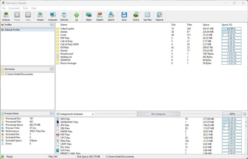248x159 pixels.
Task: Open the Command menu
Action: click(14, 8)
